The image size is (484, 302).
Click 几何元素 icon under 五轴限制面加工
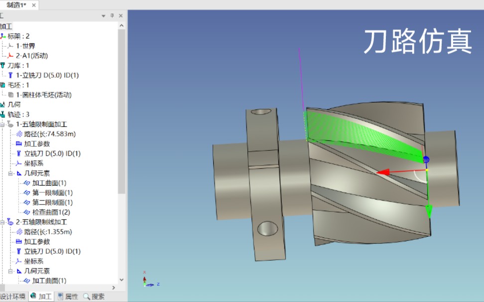point(19,173)
